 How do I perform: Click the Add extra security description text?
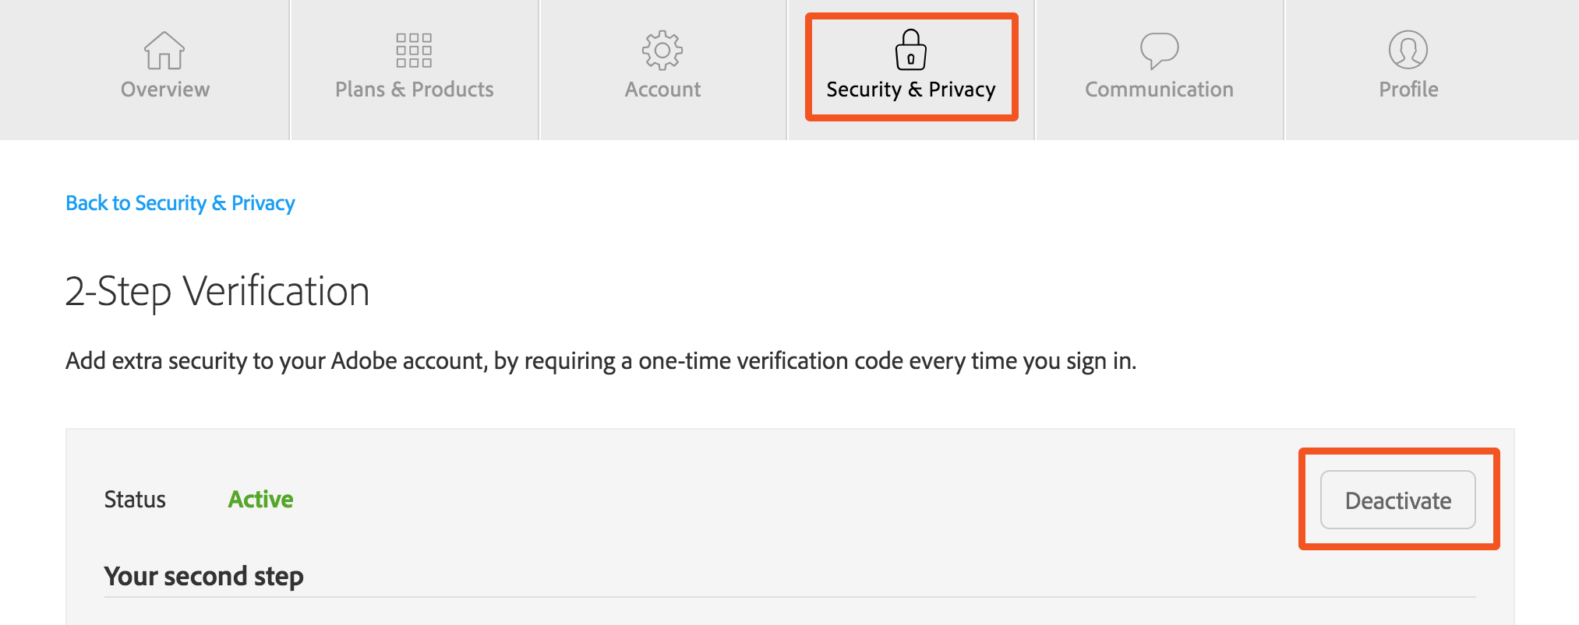[601, 361]
